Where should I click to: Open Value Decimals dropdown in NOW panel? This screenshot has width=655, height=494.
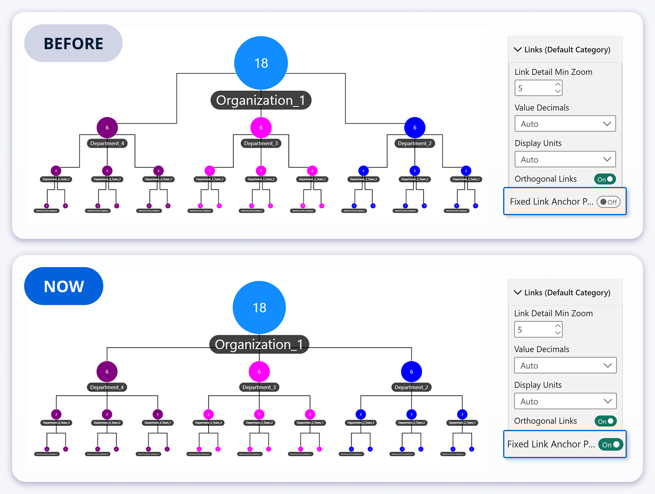pos(565,365)
